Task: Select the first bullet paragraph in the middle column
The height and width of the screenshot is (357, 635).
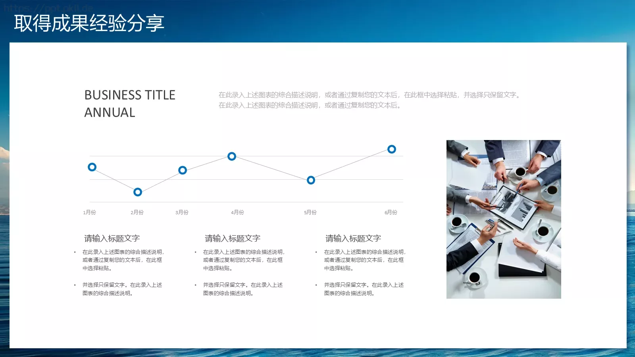Action: 244,260
